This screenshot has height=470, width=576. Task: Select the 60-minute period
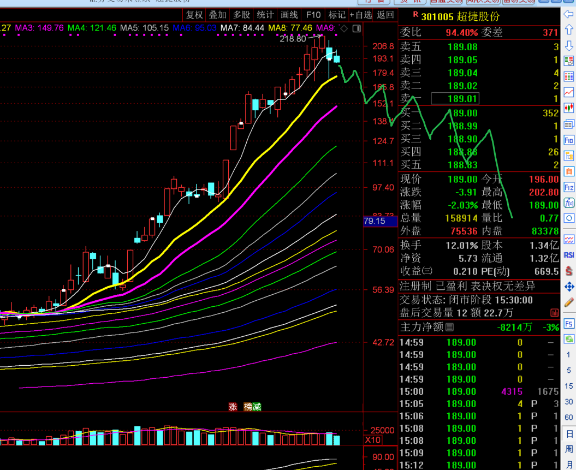click(x=568, y=418)
